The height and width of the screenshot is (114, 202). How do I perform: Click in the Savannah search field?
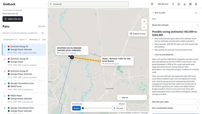point(88,4)
